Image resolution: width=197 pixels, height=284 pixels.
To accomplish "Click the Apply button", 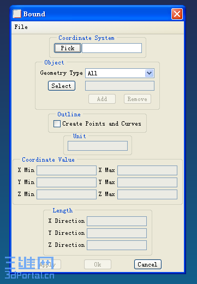I will click(x=47, y=264).
